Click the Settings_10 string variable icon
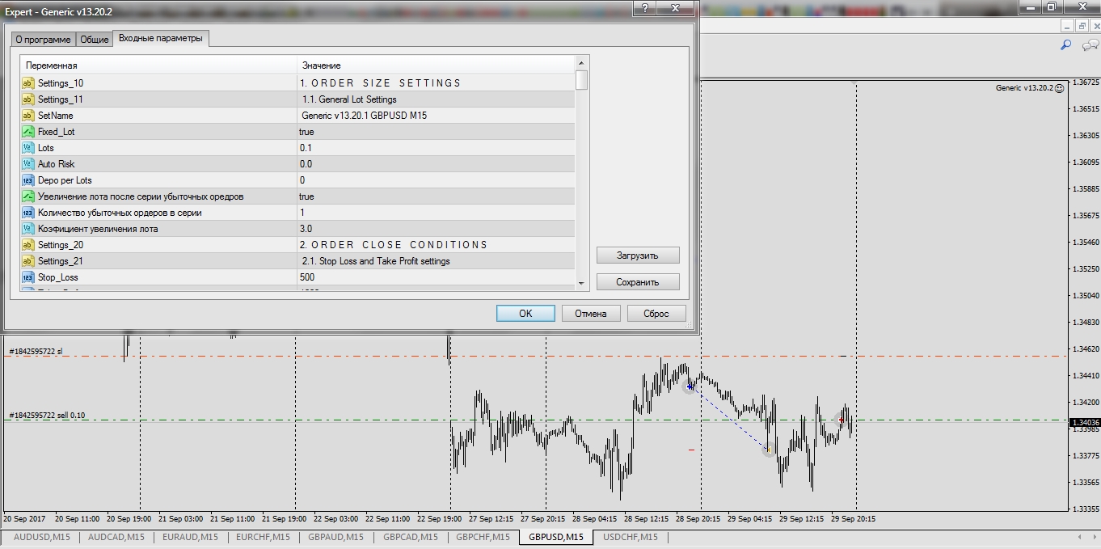Viewport: 1101px width, 549px height. coord(27,83)
